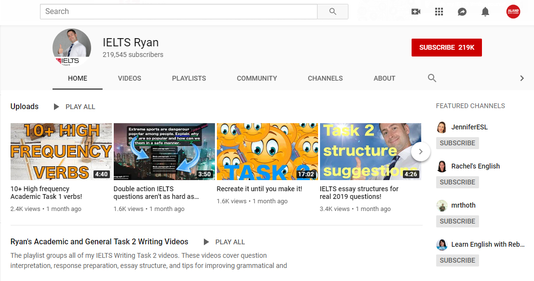
Task: Click the 3.4K views • 1 month ago text
Action: [x=355, y=209]
